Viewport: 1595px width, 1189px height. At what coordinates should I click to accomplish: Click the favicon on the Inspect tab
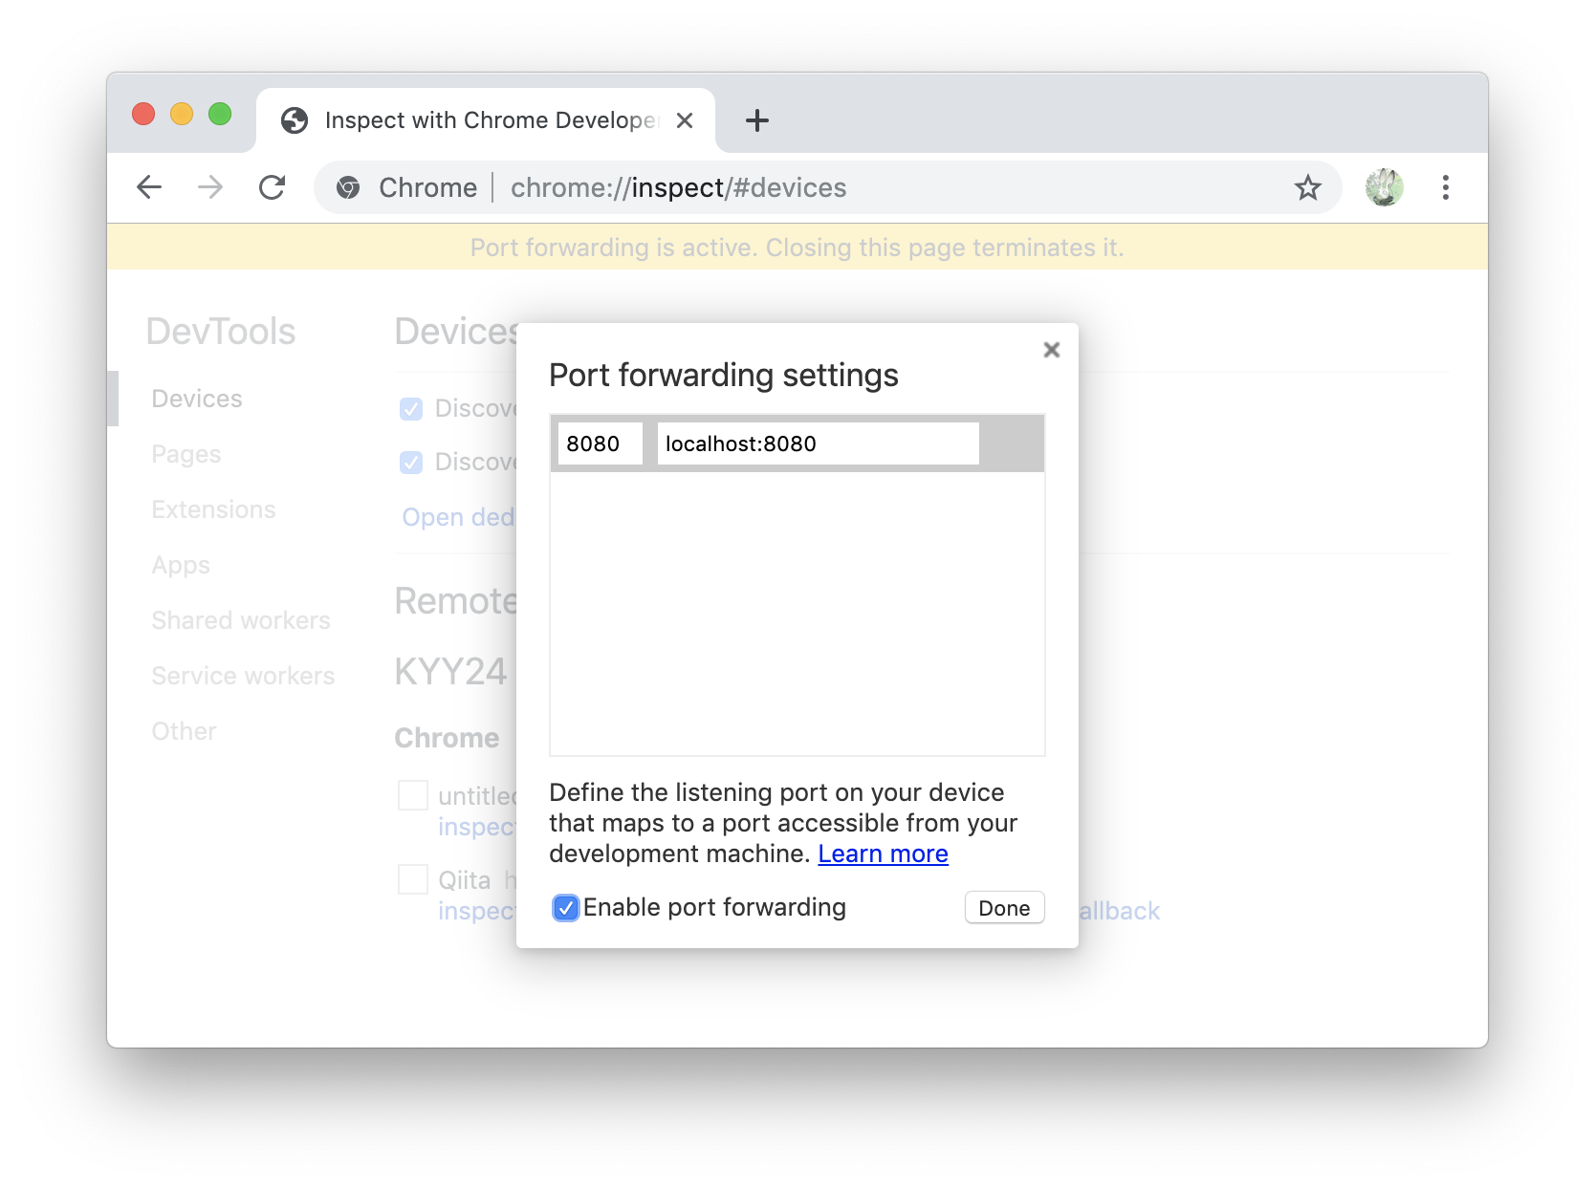(x=294, y=119)
